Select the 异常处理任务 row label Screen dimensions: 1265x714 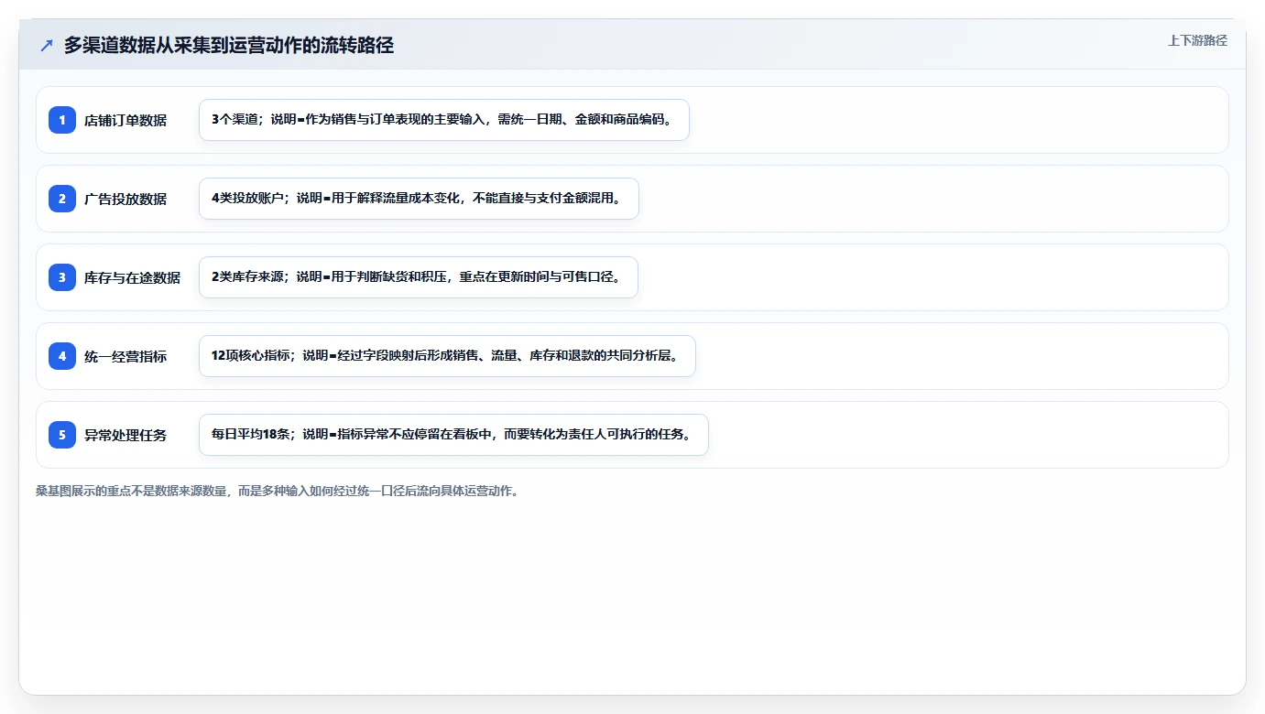[125, 435]
